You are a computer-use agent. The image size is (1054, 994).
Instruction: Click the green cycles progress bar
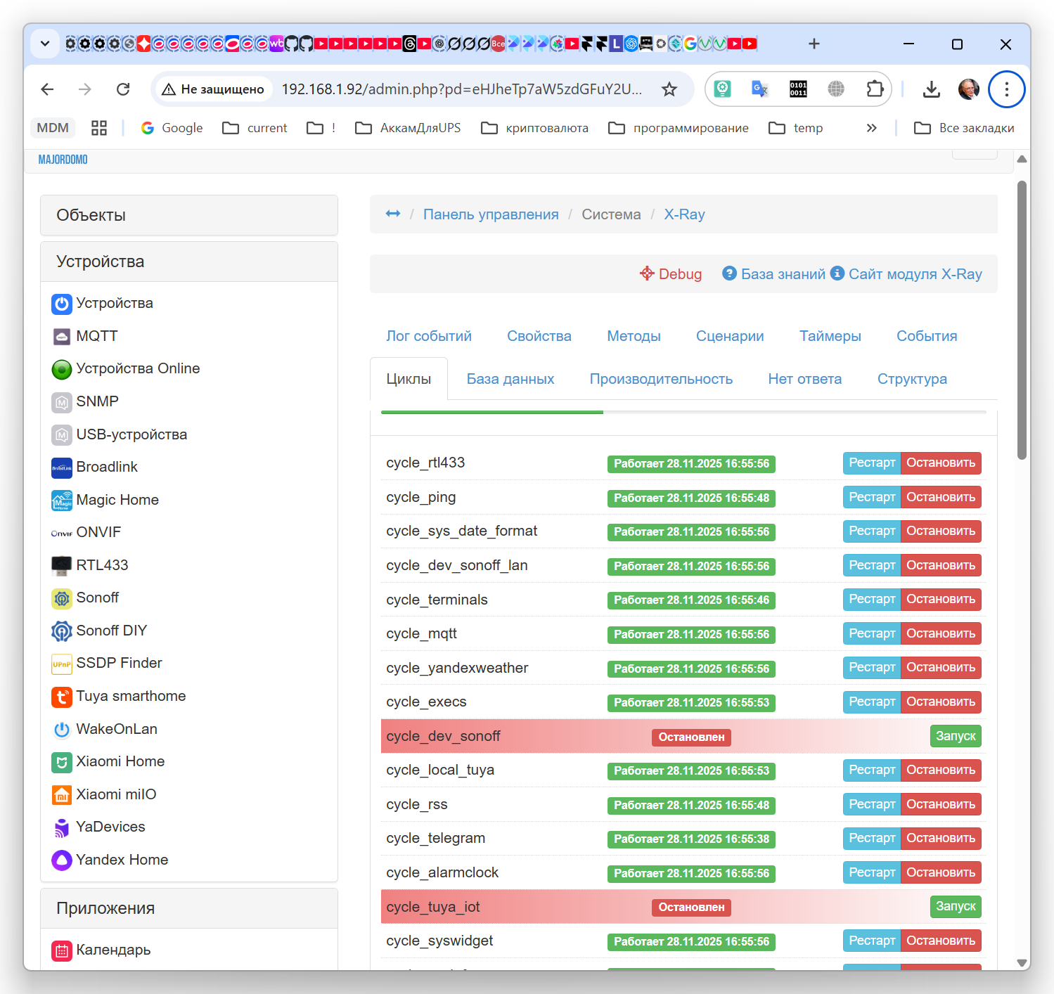492,412
